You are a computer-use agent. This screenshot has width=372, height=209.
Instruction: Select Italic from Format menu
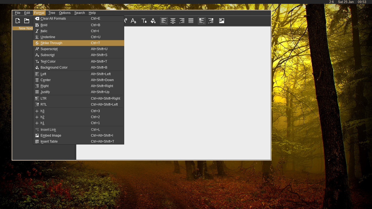coord(78,31)
